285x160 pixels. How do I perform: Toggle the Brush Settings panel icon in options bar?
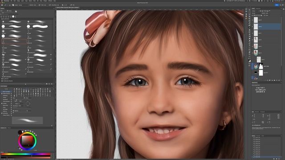[x=13, y=5]
